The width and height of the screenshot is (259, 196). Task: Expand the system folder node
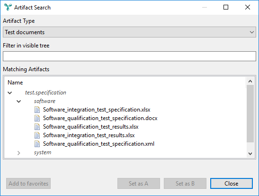(18, 153)
